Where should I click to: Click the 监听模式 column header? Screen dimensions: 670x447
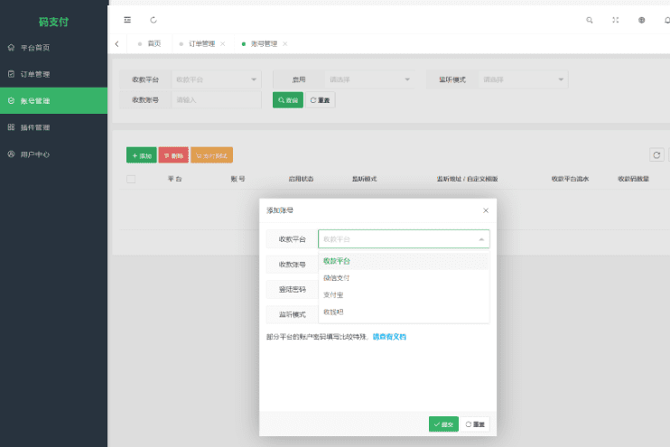(364, 179)
